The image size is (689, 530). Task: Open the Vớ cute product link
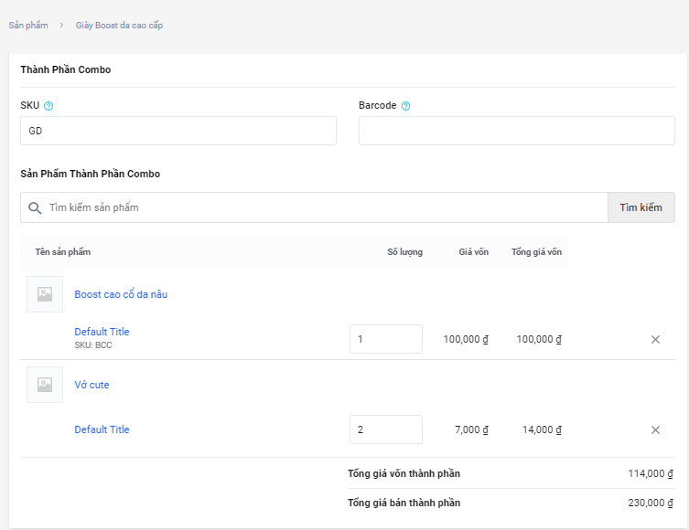[x=92, y=385]
